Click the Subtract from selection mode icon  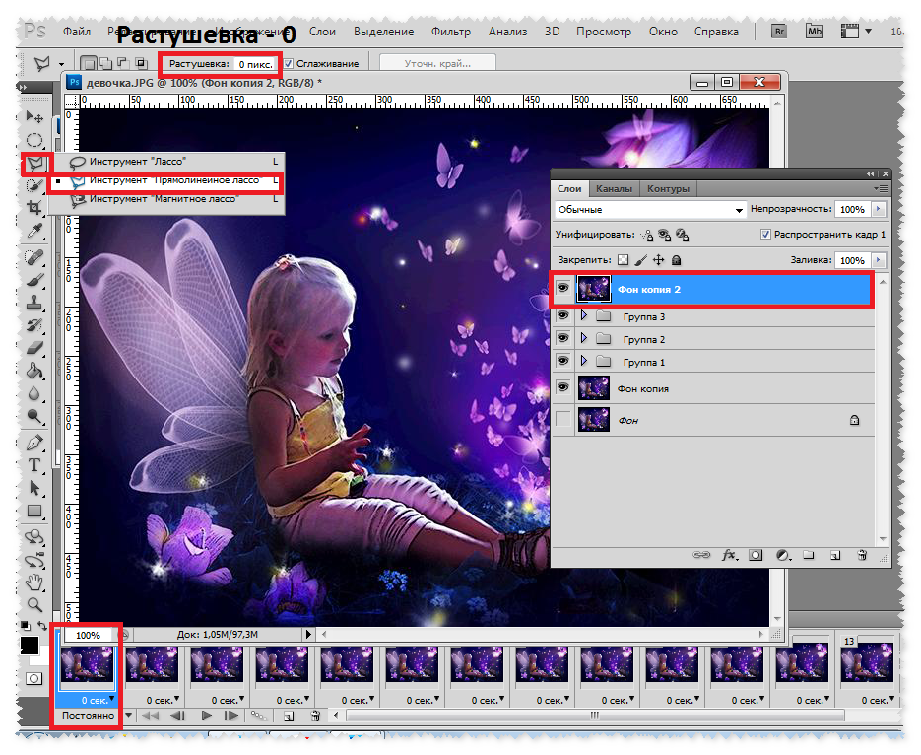[123, 63]
